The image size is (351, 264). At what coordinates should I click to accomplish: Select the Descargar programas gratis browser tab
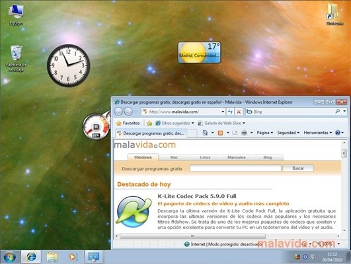point(151,133)
